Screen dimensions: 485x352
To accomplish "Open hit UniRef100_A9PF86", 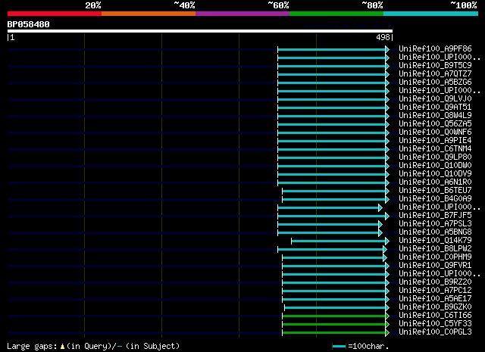I will (x=435, y=49).
